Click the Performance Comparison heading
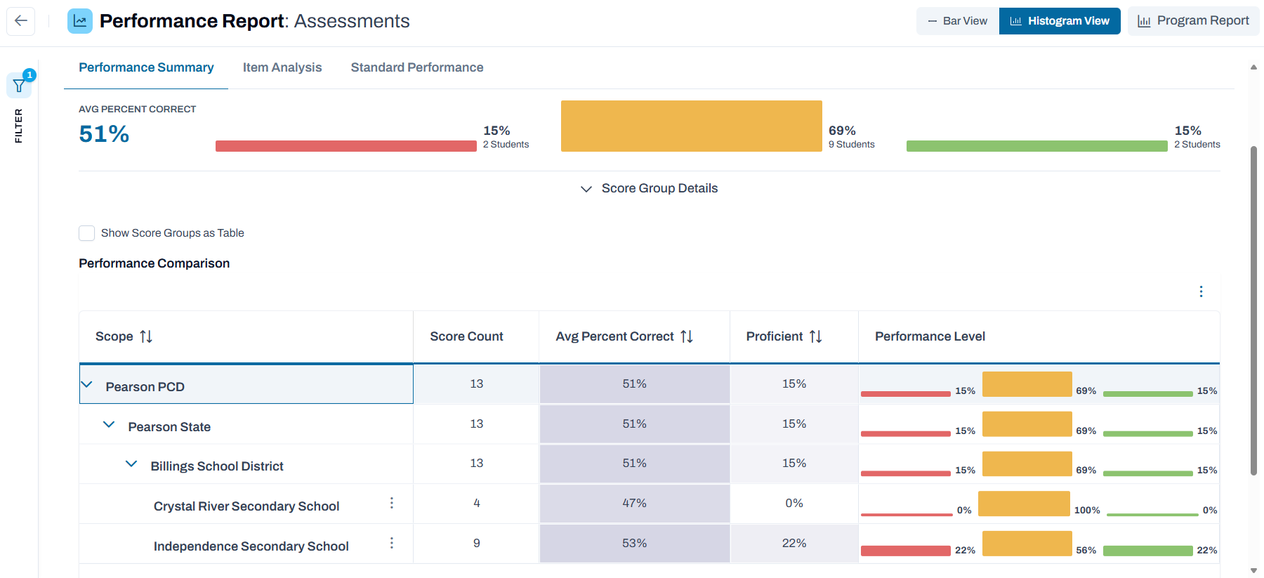This screenshot has height=578, width=1264. [x=154, y=263]
